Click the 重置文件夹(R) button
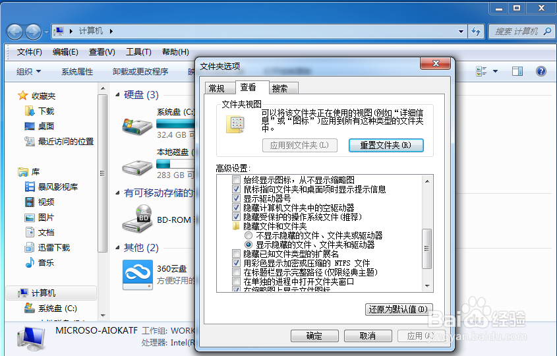The image size is (557, 356). [x=386, y=145]
